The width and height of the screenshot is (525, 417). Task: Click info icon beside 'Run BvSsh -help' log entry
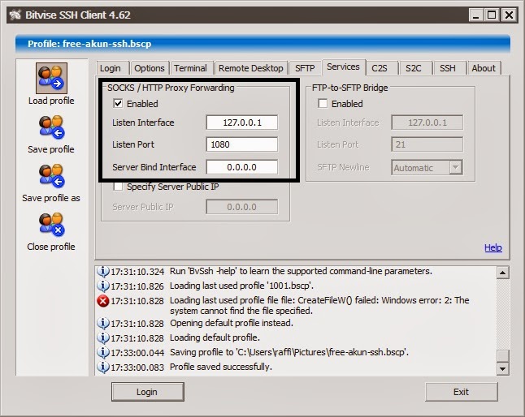(x=102, y=271)
